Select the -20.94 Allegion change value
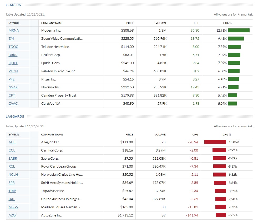258x222 pixels. pos(193,142)
